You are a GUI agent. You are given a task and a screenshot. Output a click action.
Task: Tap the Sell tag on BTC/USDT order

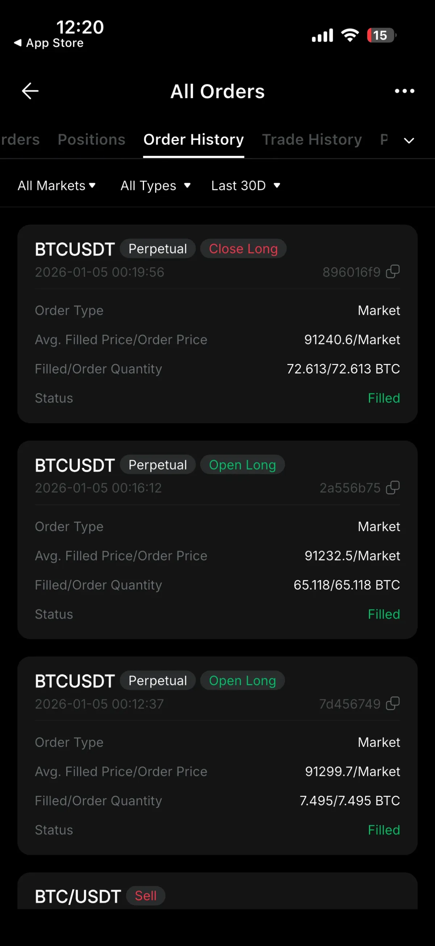pos(146,896)
